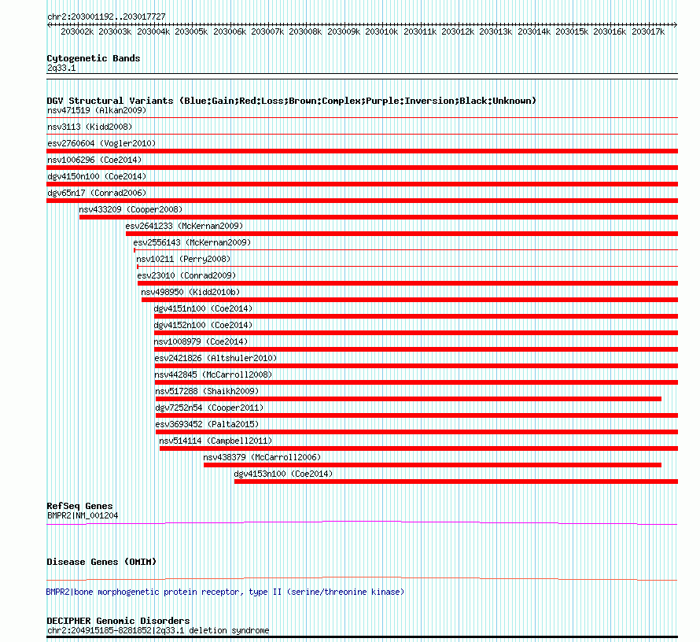The image size is (700, 642).
Task: Open the BMPR2|NM_001204 RefSeq gene label
Action: pos(83,515)
